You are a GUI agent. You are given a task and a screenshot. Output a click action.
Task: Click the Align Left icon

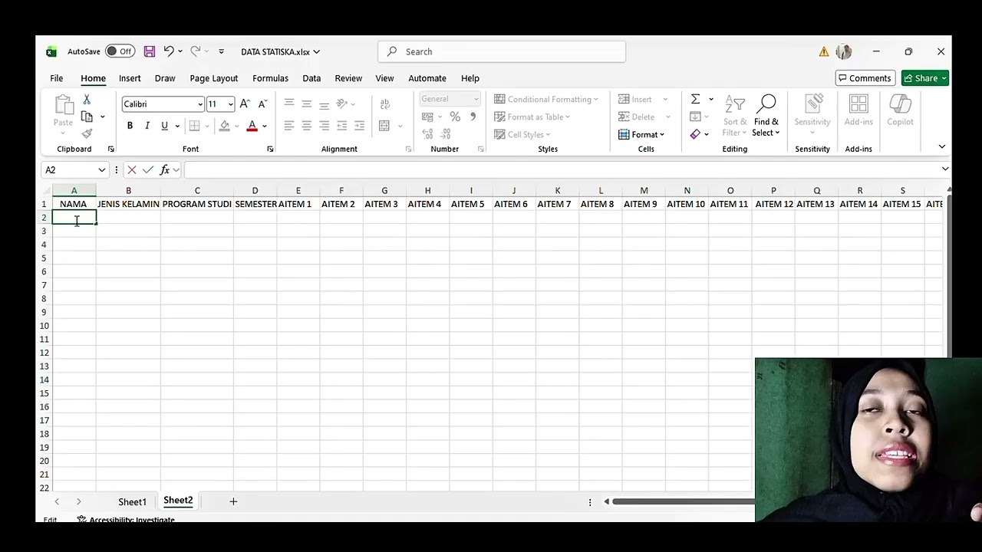click(x=288, y=126)
